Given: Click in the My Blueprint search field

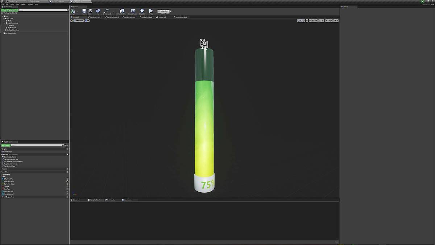Looking at the screenshot, I should click(x=36, y=145).
